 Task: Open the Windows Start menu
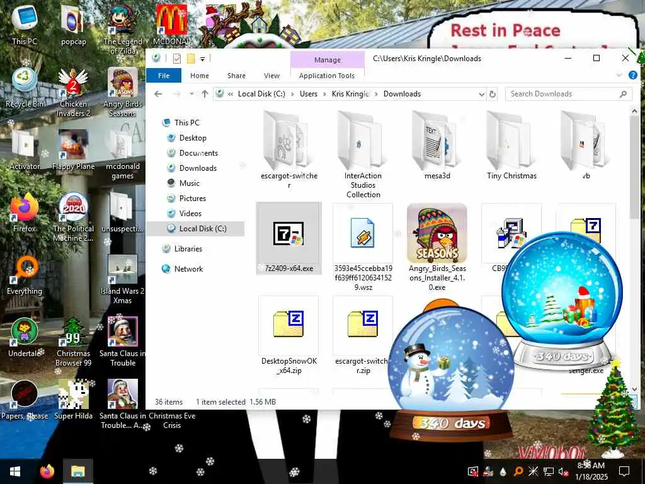[15, 471]
